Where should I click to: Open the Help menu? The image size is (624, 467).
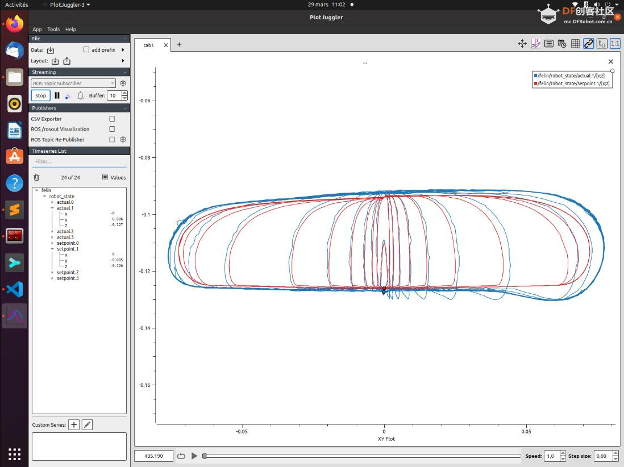click(70, 30)
